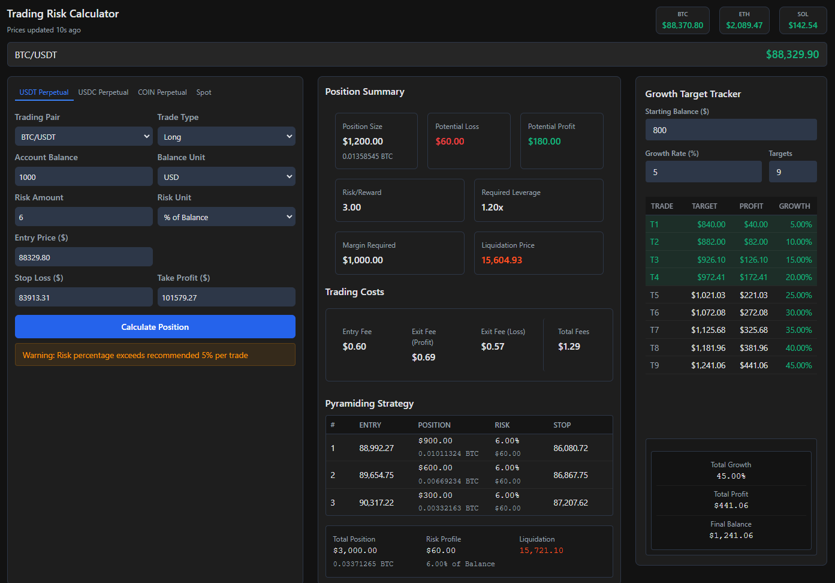Click the Potential Loss value $60.00
This screenshot has height=583, width=835.
pyautogui.click(x=450, y=142)
